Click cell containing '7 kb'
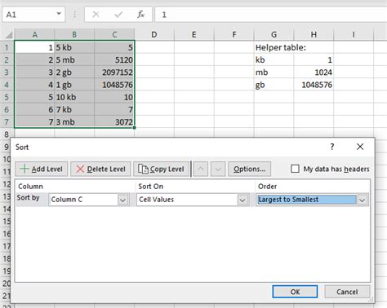This screenshot has width=387, height=308. tap(74, 109)
